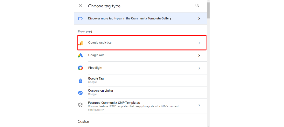Choose the Google Analytics label
The width and height of the screenshot is (284, 127).
(100, 43)
